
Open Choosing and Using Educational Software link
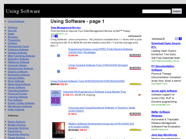pos(102,109)
